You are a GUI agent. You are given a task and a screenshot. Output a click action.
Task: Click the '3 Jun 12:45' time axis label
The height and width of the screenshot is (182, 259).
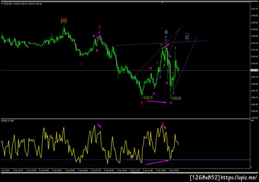[x=148, y=170]
